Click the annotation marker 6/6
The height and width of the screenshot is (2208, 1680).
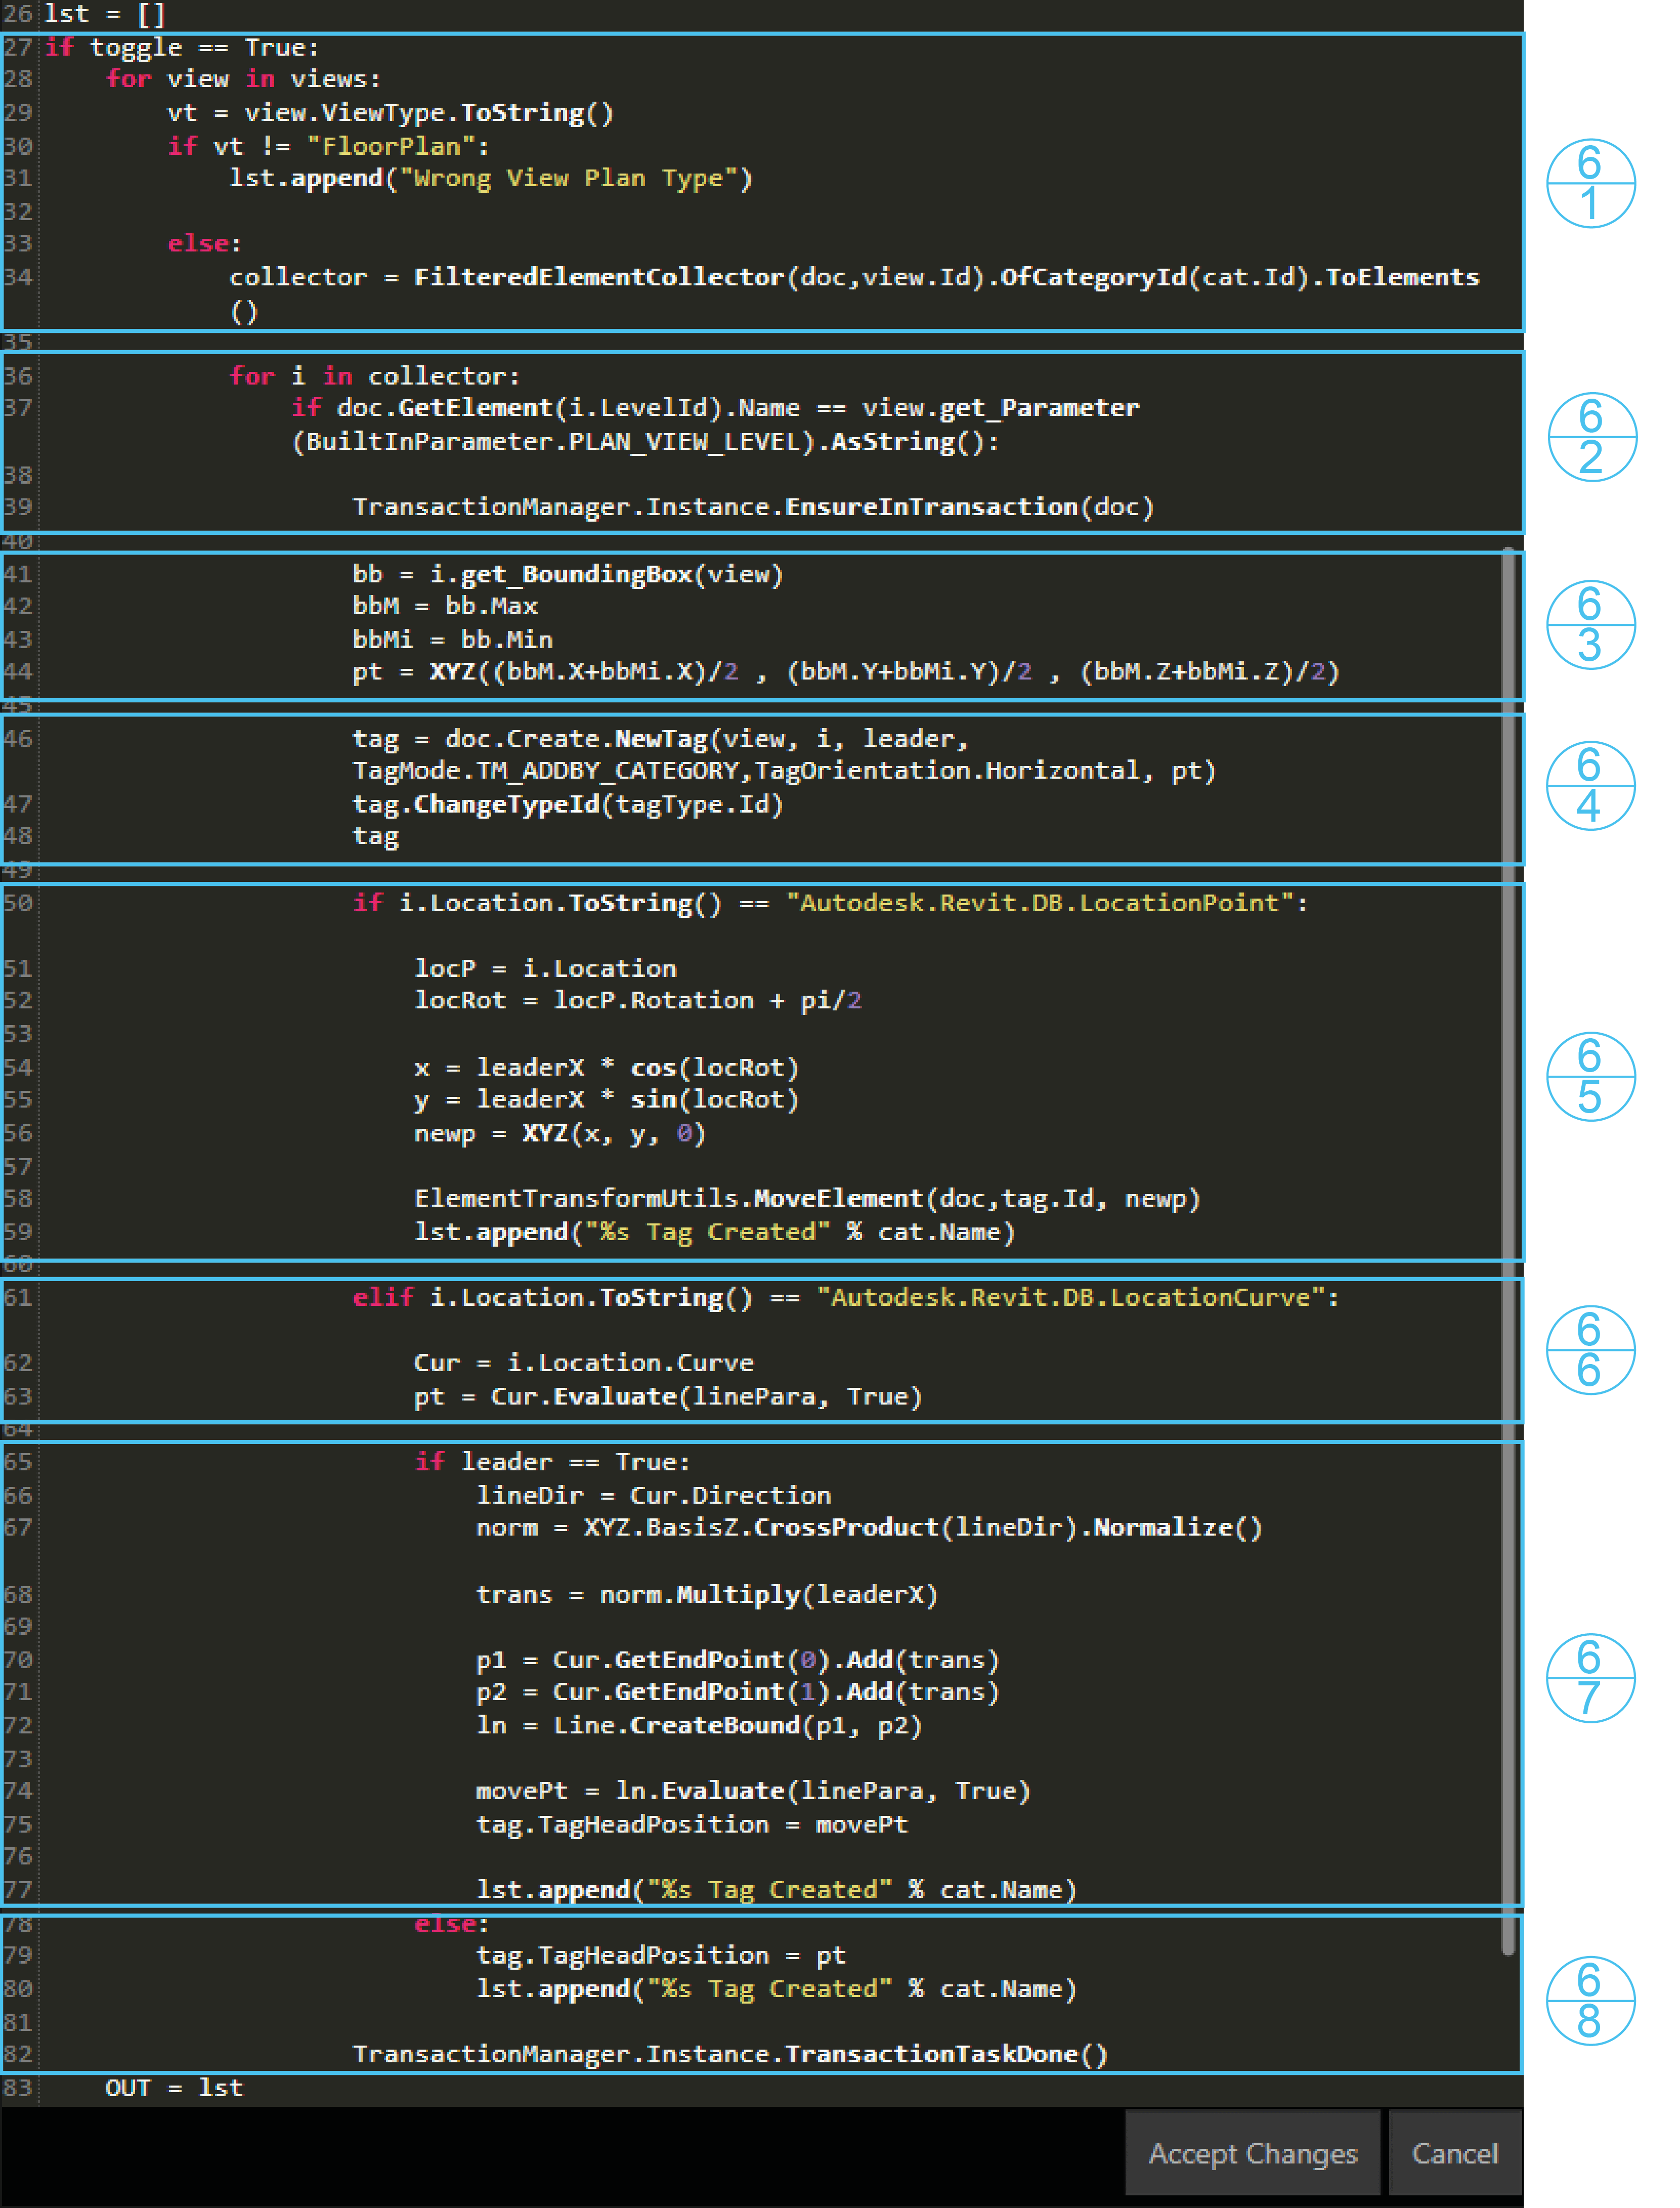point(1590,1350)
